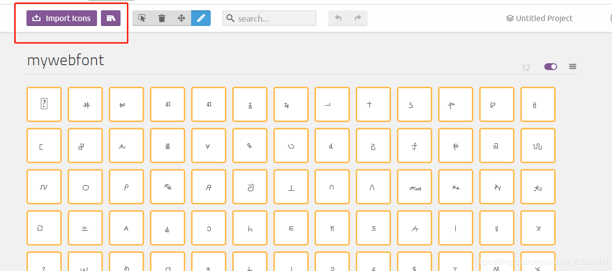Activate the Select tool
Screen dimensions: 612x271
(142, 18)
